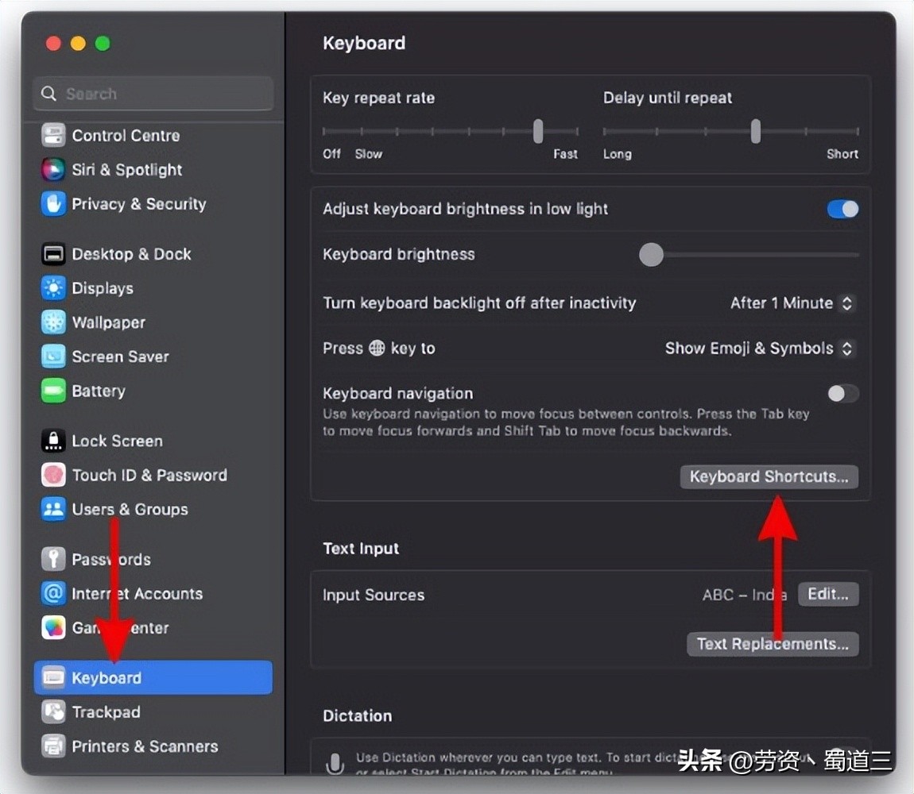Click the microphone icon under Dictation
The image size is (914, 794).
pos(335,764)
